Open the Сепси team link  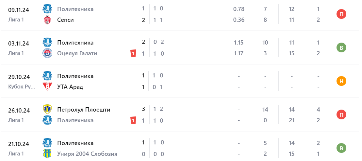pyautogui.click(x=65, y=20)
